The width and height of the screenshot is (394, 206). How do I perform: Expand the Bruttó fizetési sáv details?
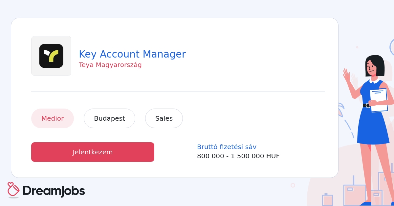[227, 147]
